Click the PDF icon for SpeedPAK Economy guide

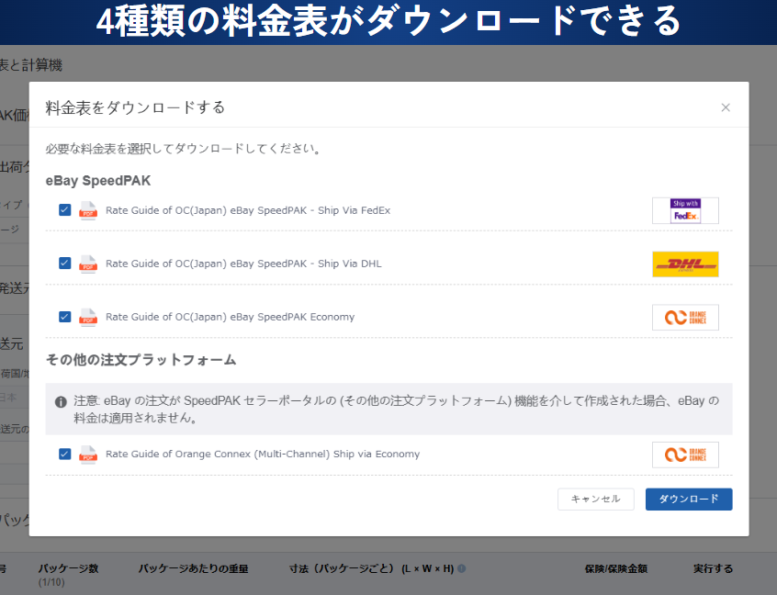point(88,317)
